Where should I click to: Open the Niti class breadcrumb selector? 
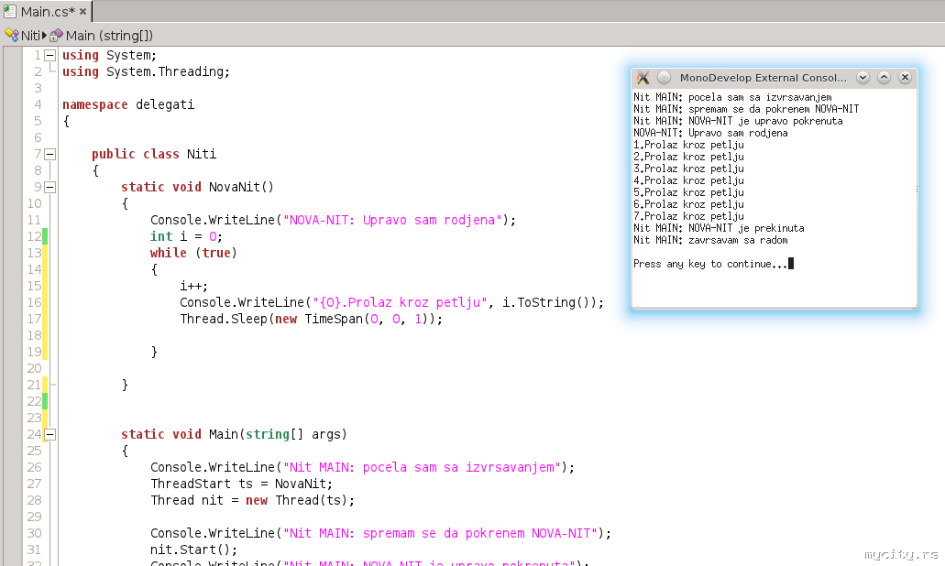coord(30,35)
